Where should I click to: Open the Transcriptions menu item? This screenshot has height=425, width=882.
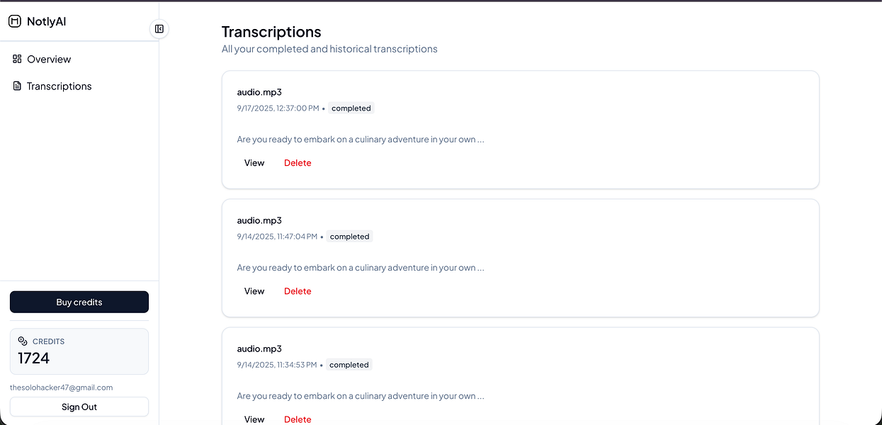pos(59,86)
